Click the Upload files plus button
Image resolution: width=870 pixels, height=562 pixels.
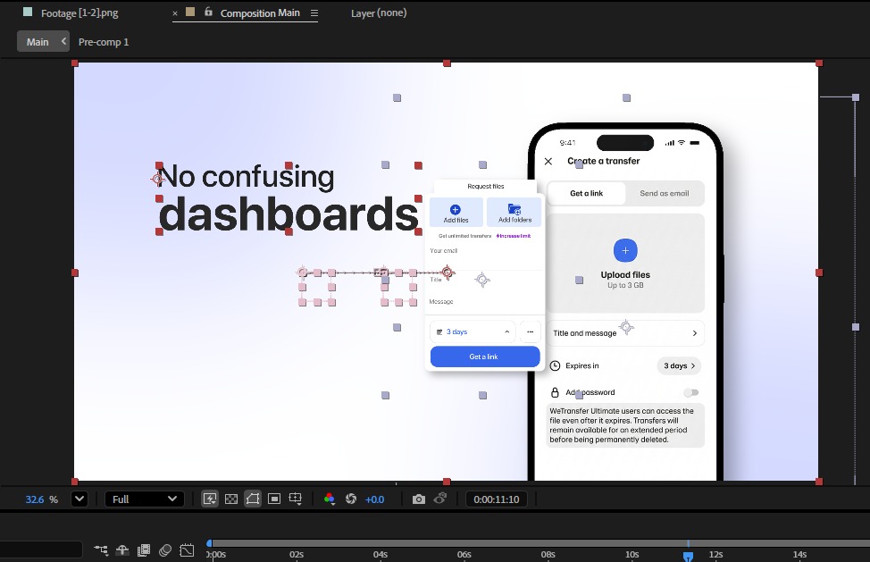pyautogui.click(x=625, y=251)
